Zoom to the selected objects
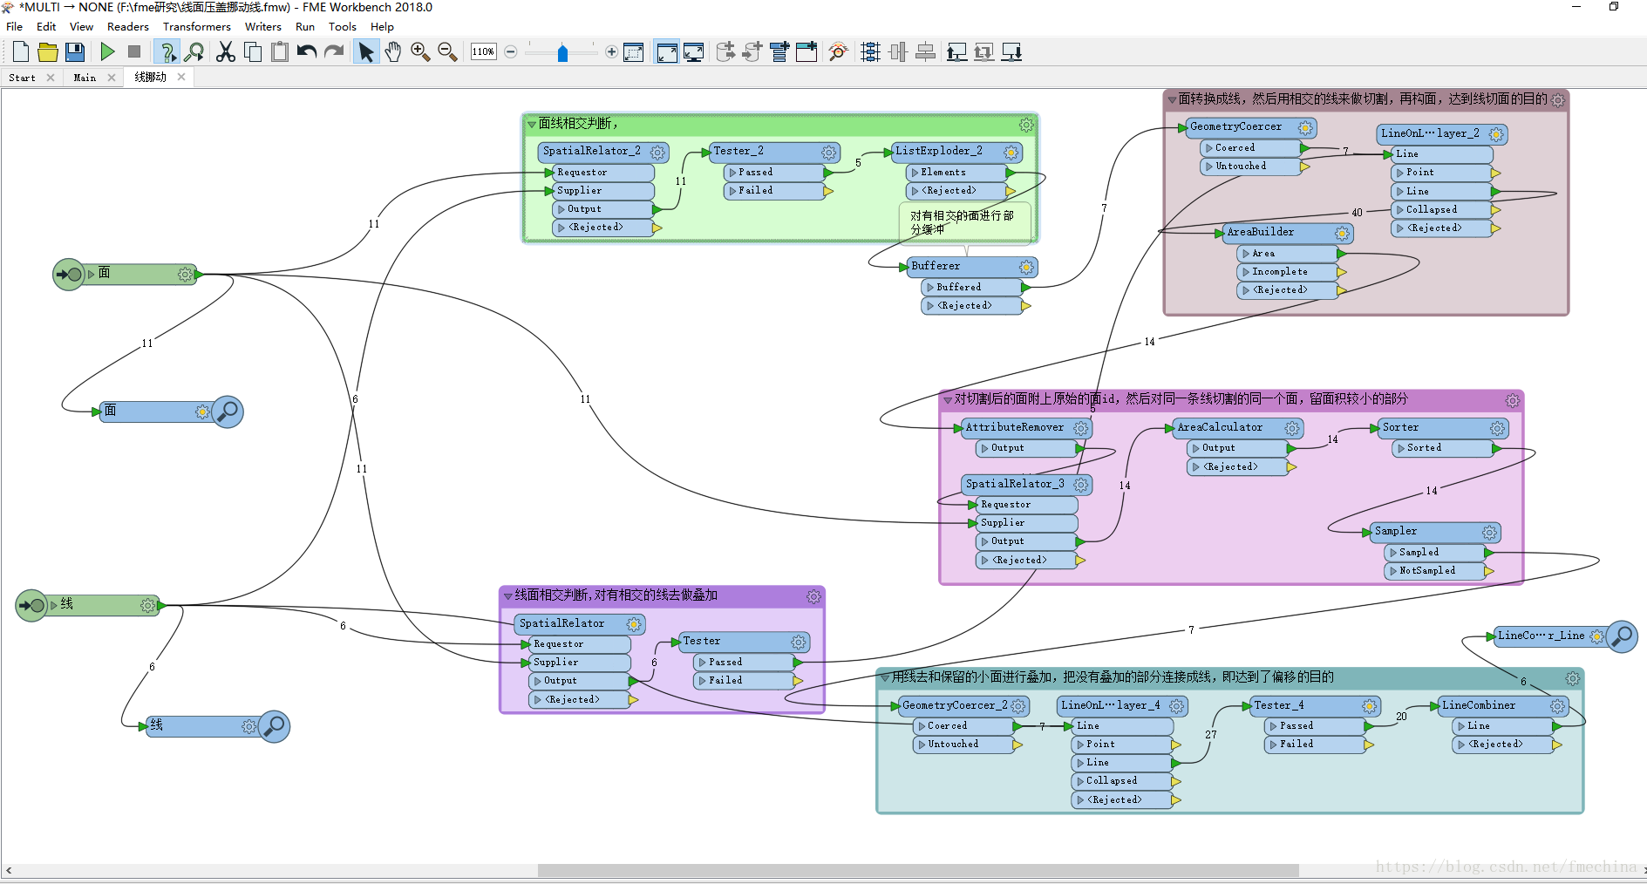This screenshot has width=1647, height=884. point(635,52)
